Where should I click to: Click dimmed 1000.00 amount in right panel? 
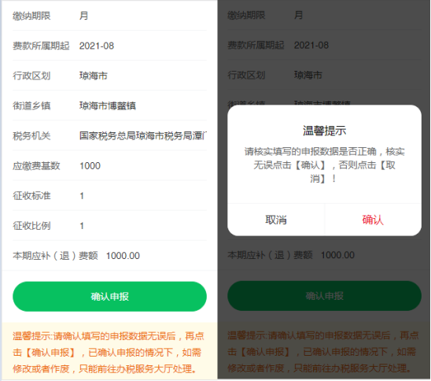(337, 255)
